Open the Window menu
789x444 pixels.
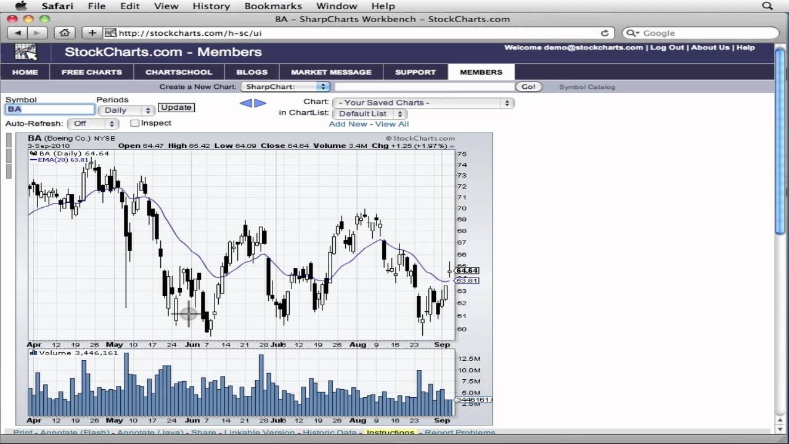click(x=337, y=6)
